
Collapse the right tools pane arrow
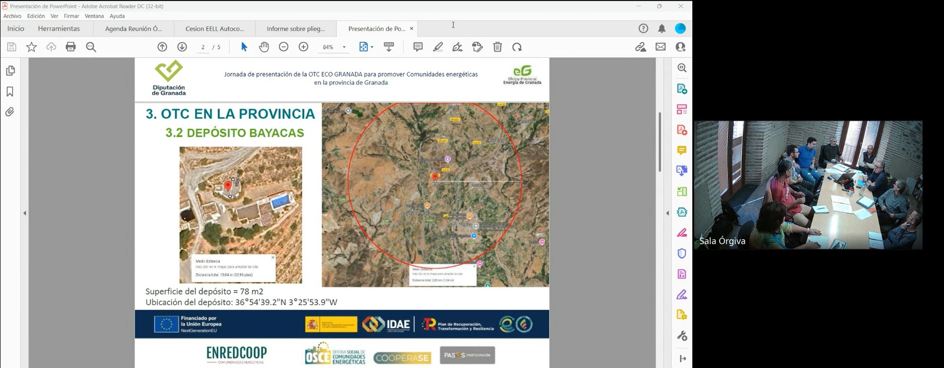(x=668, y=213)
